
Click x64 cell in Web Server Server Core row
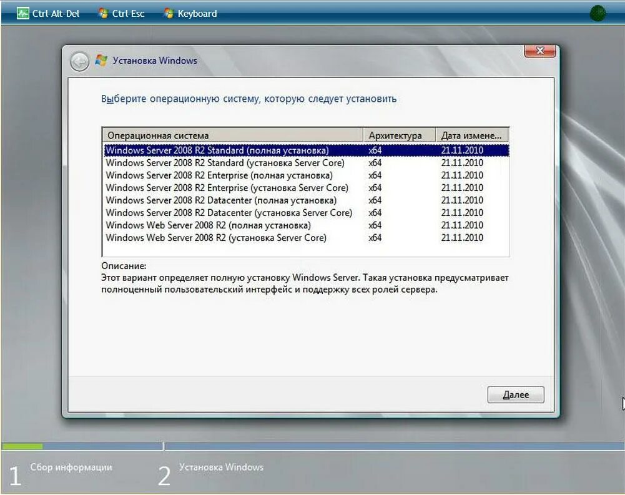(x=375, y=238)
